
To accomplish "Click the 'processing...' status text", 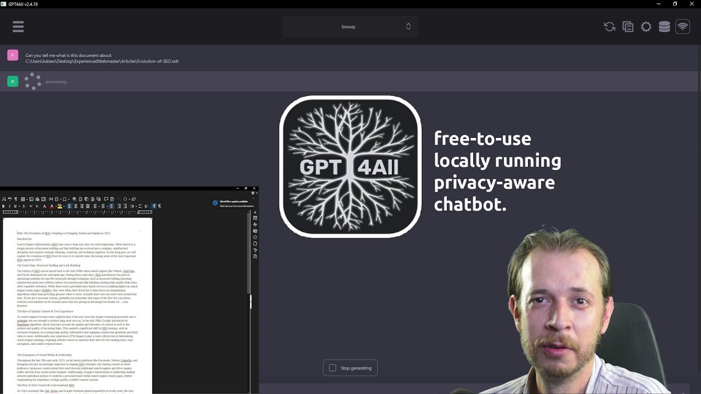I will (x=58, y=82).
